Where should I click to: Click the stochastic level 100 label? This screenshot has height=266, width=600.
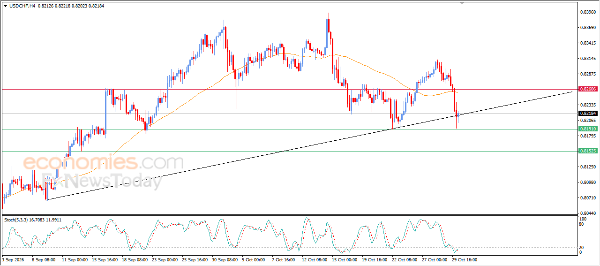click(x=584, y=219)
